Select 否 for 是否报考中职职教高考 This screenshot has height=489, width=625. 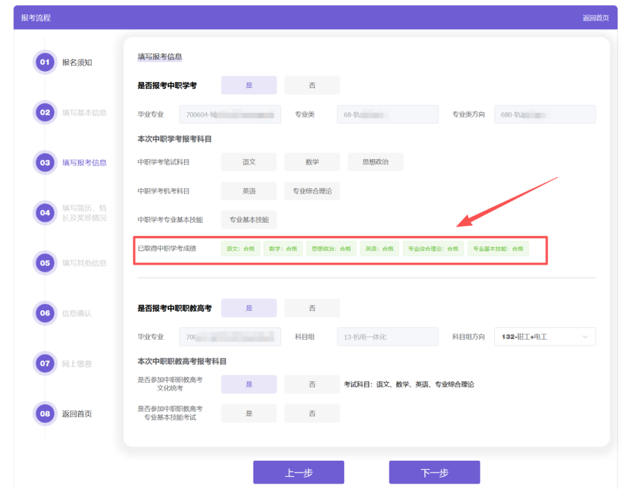(x=312, y=308)
